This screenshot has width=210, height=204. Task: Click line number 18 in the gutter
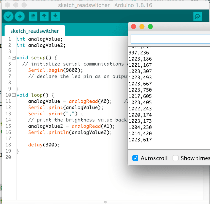point(8,145)
